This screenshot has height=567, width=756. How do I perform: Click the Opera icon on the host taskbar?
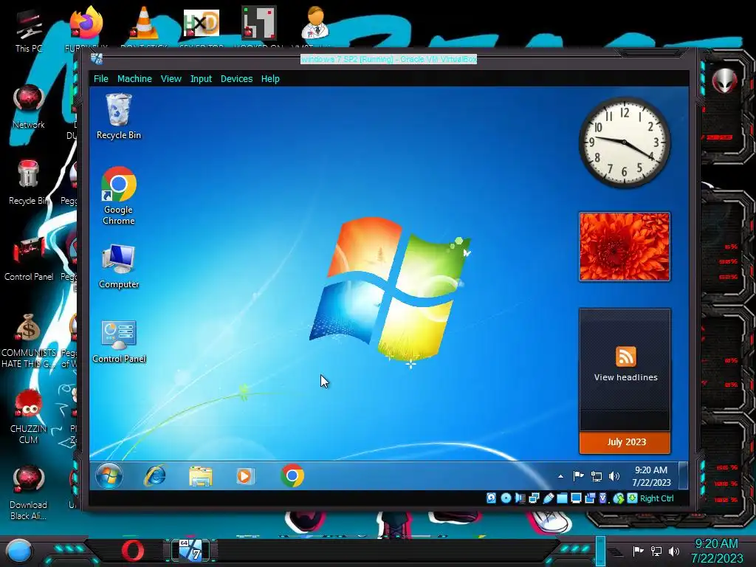(x=132, y=550)
